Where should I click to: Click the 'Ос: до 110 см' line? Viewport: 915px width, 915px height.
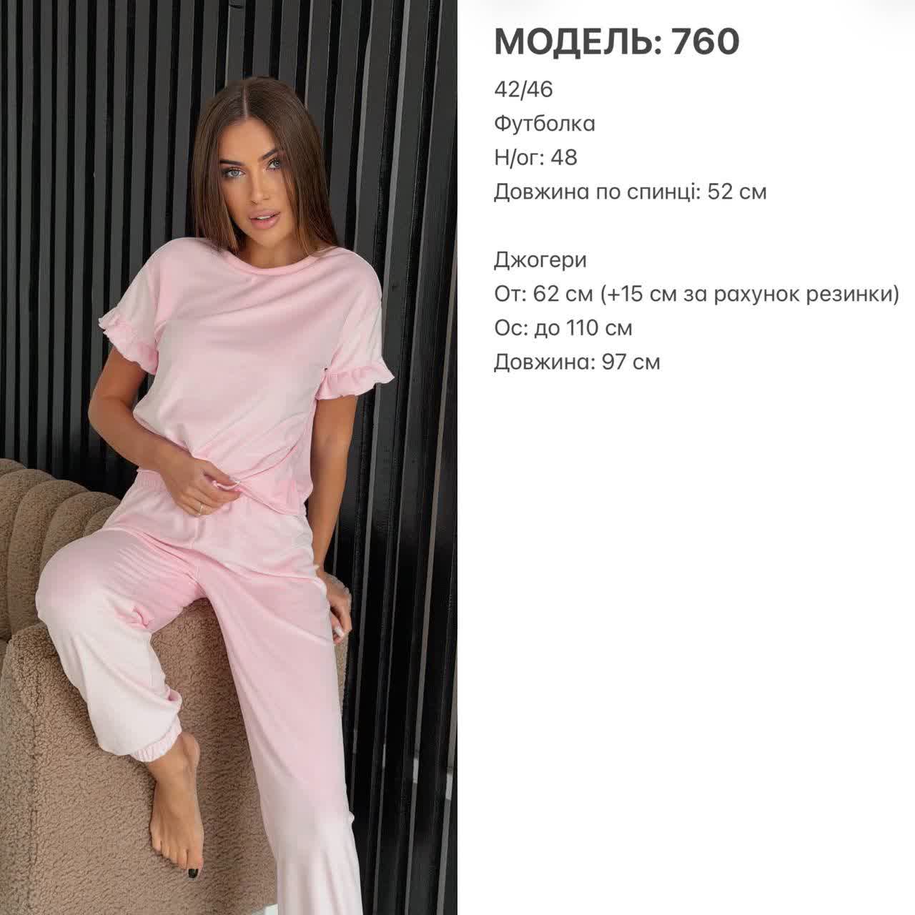[563, 328]
